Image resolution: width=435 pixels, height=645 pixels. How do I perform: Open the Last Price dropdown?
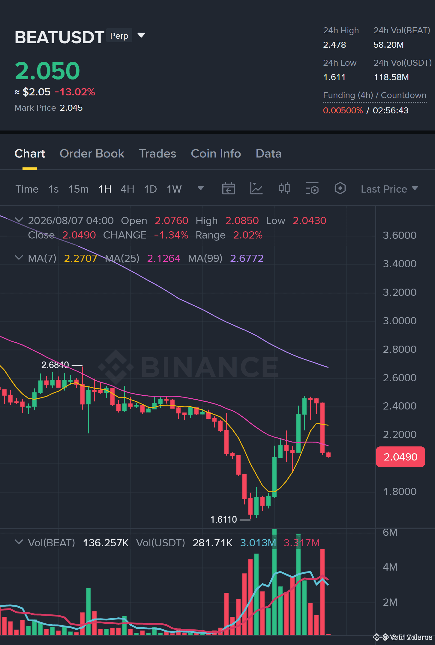[x=389, y=189]
